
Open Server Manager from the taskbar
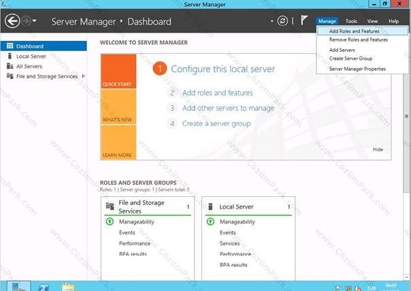click(19, 286)
